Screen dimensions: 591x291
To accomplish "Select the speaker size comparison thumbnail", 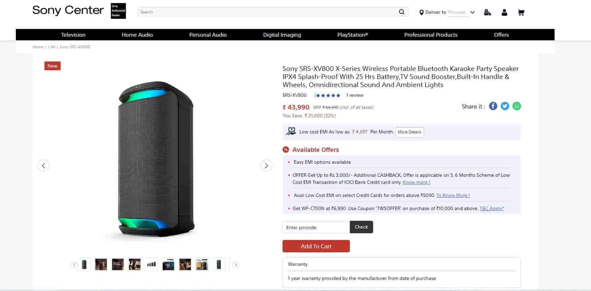I will tap(152, 264).
